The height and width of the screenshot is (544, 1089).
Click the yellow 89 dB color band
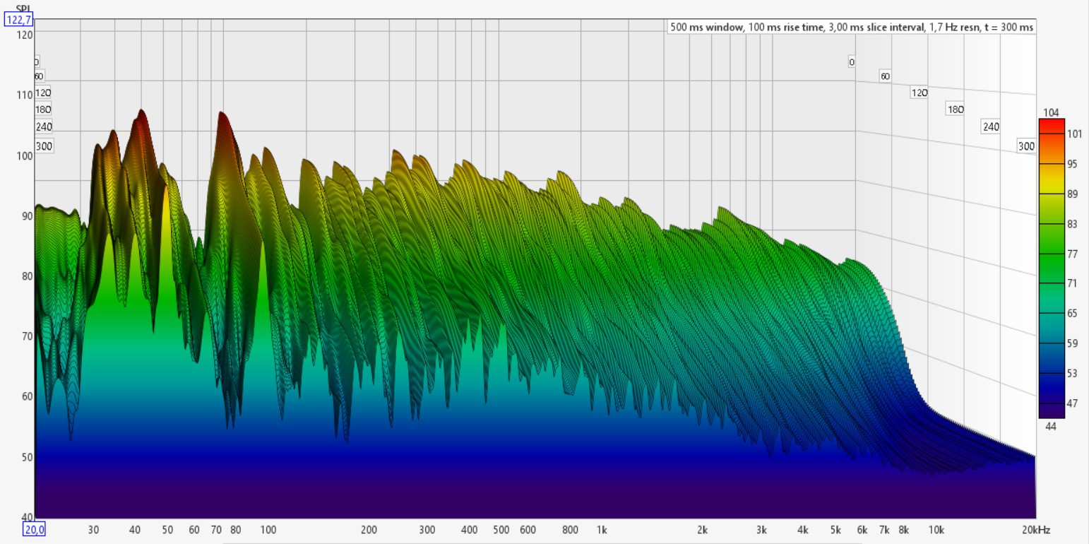[1051, 194]
